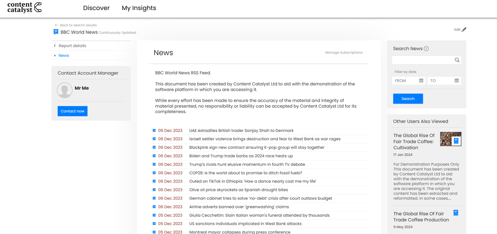Click the coffee beans report thumbnail
Screen dimensions: 497x234
[x=451, y=139]
